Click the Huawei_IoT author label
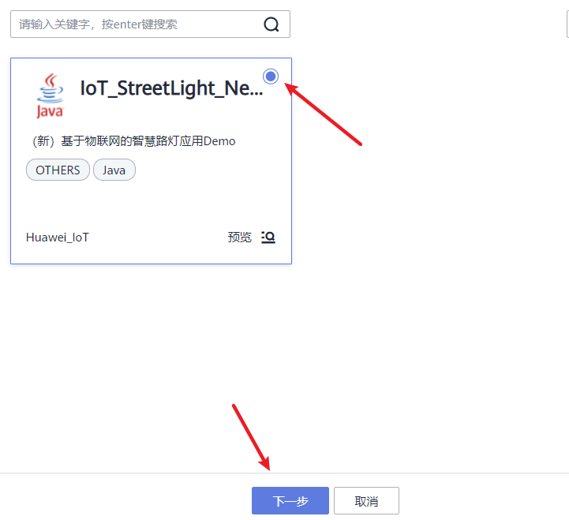The width and height of the screenshot is (569, 520). click(x=58, y=238)
